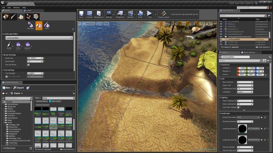
Task: Click the Landscape Material thumbnail
Action: [242, 129]
